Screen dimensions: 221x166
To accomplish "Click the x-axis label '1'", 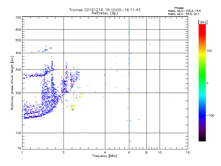I will coord(22,152).
